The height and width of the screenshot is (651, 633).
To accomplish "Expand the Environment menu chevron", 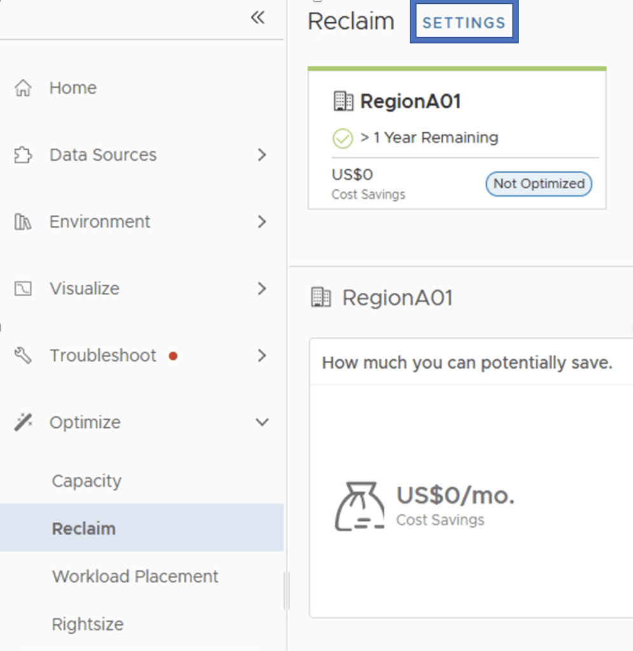I will point(261,222).
